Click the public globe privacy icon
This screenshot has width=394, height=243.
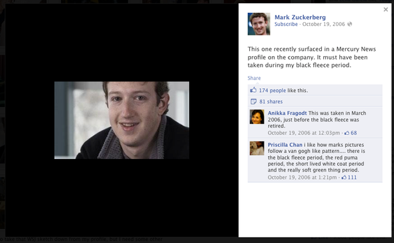point(349,24)
